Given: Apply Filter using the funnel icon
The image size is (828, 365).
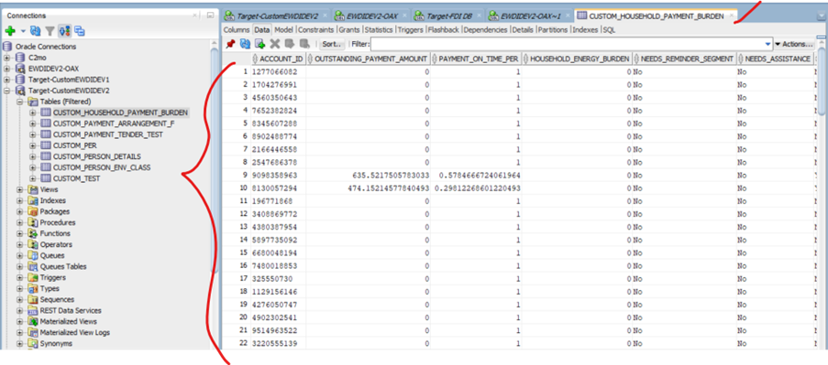Looking at the screenshot, I should (x=50, y=31).
